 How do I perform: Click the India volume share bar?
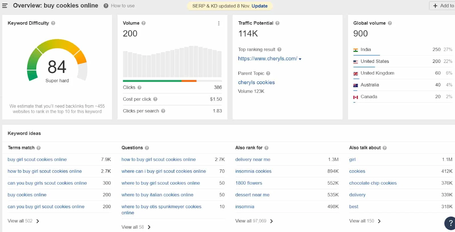pos(367,55)
